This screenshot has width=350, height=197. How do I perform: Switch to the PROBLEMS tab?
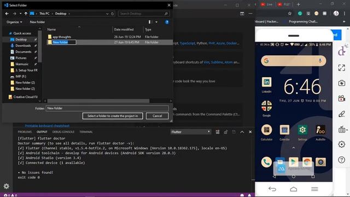25,132
